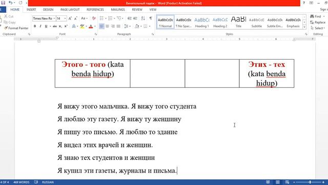Apply the red font color
This screenshot has width=328, height=185.
click(x=91, y=26)
